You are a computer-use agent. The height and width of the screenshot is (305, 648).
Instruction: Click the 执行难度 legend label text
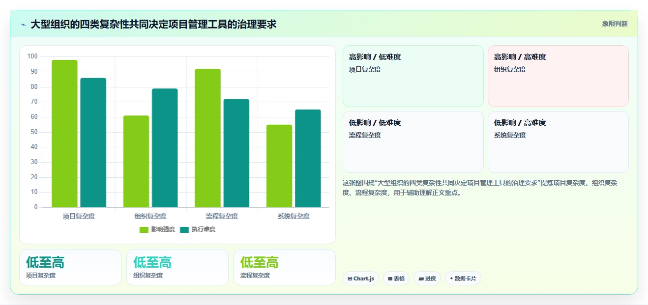point(204,229)
